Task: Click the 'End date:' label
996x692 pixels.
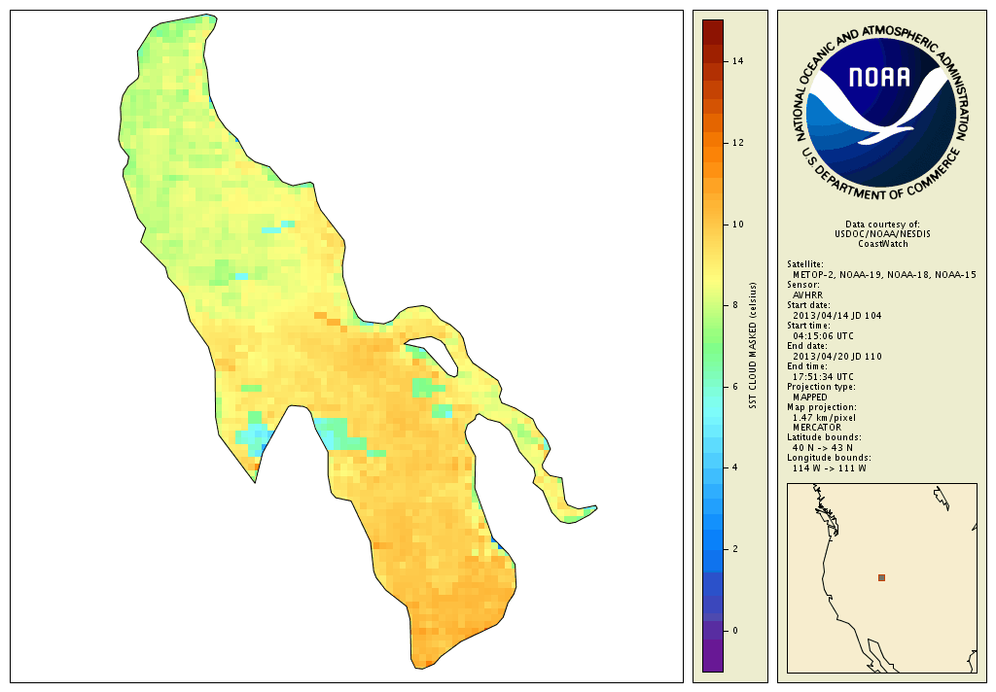Action: tap(806, 346)
